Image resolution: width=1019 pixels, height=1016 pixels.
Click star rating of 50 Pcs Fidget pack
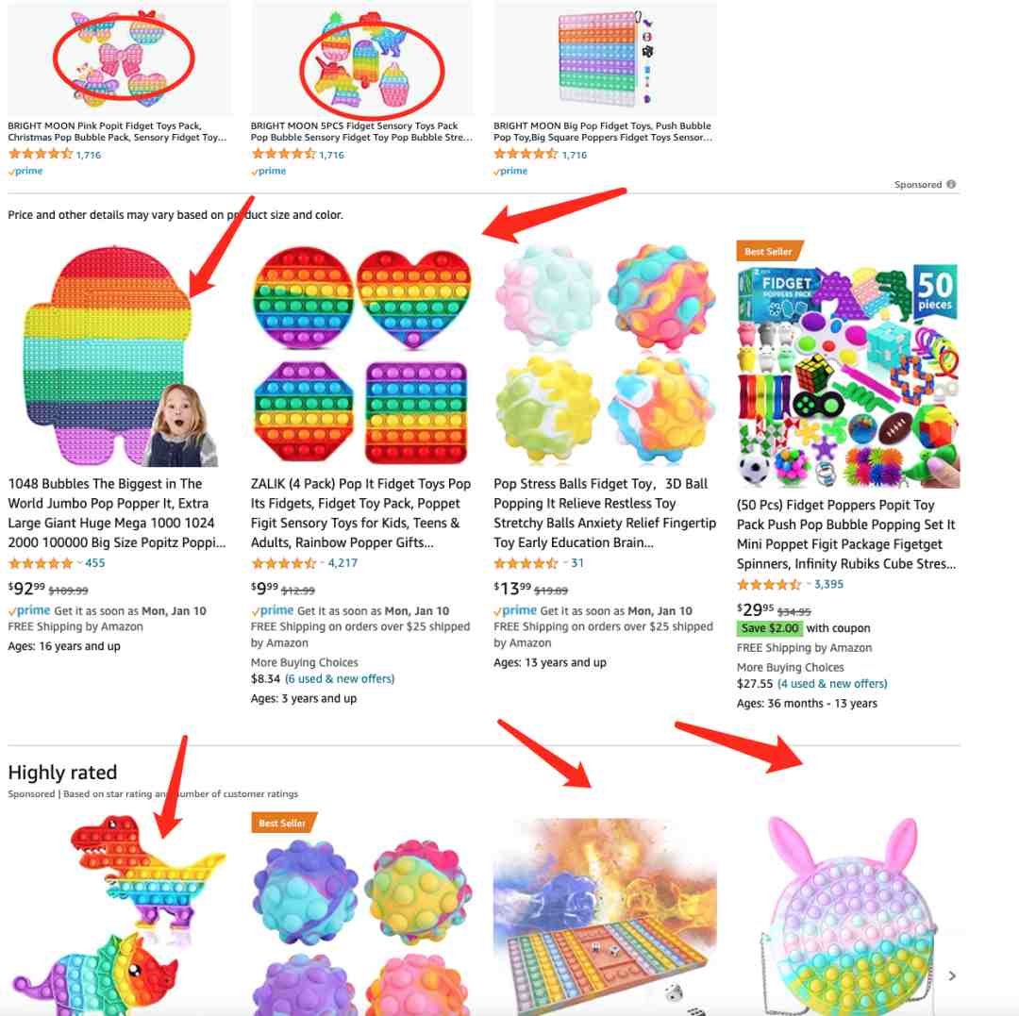click(769, 584)
